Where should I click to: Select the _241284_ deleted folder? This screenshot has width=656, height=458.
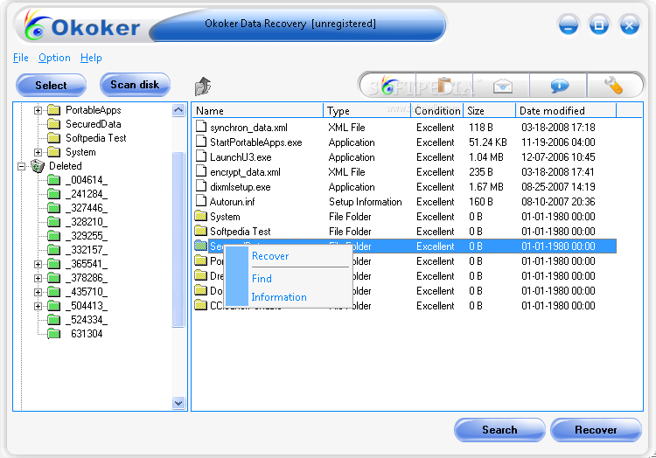pos(87,194)
